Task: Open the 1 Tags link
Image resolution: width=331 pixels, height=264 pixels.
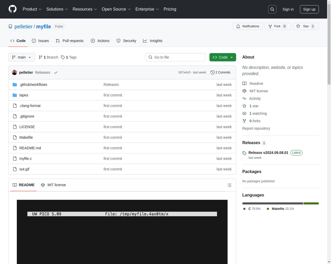Action: pos(69,57)
